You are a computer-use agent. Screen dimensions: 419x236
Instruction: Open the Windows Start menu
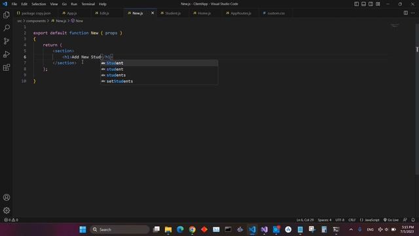click(x=83, y=229)
